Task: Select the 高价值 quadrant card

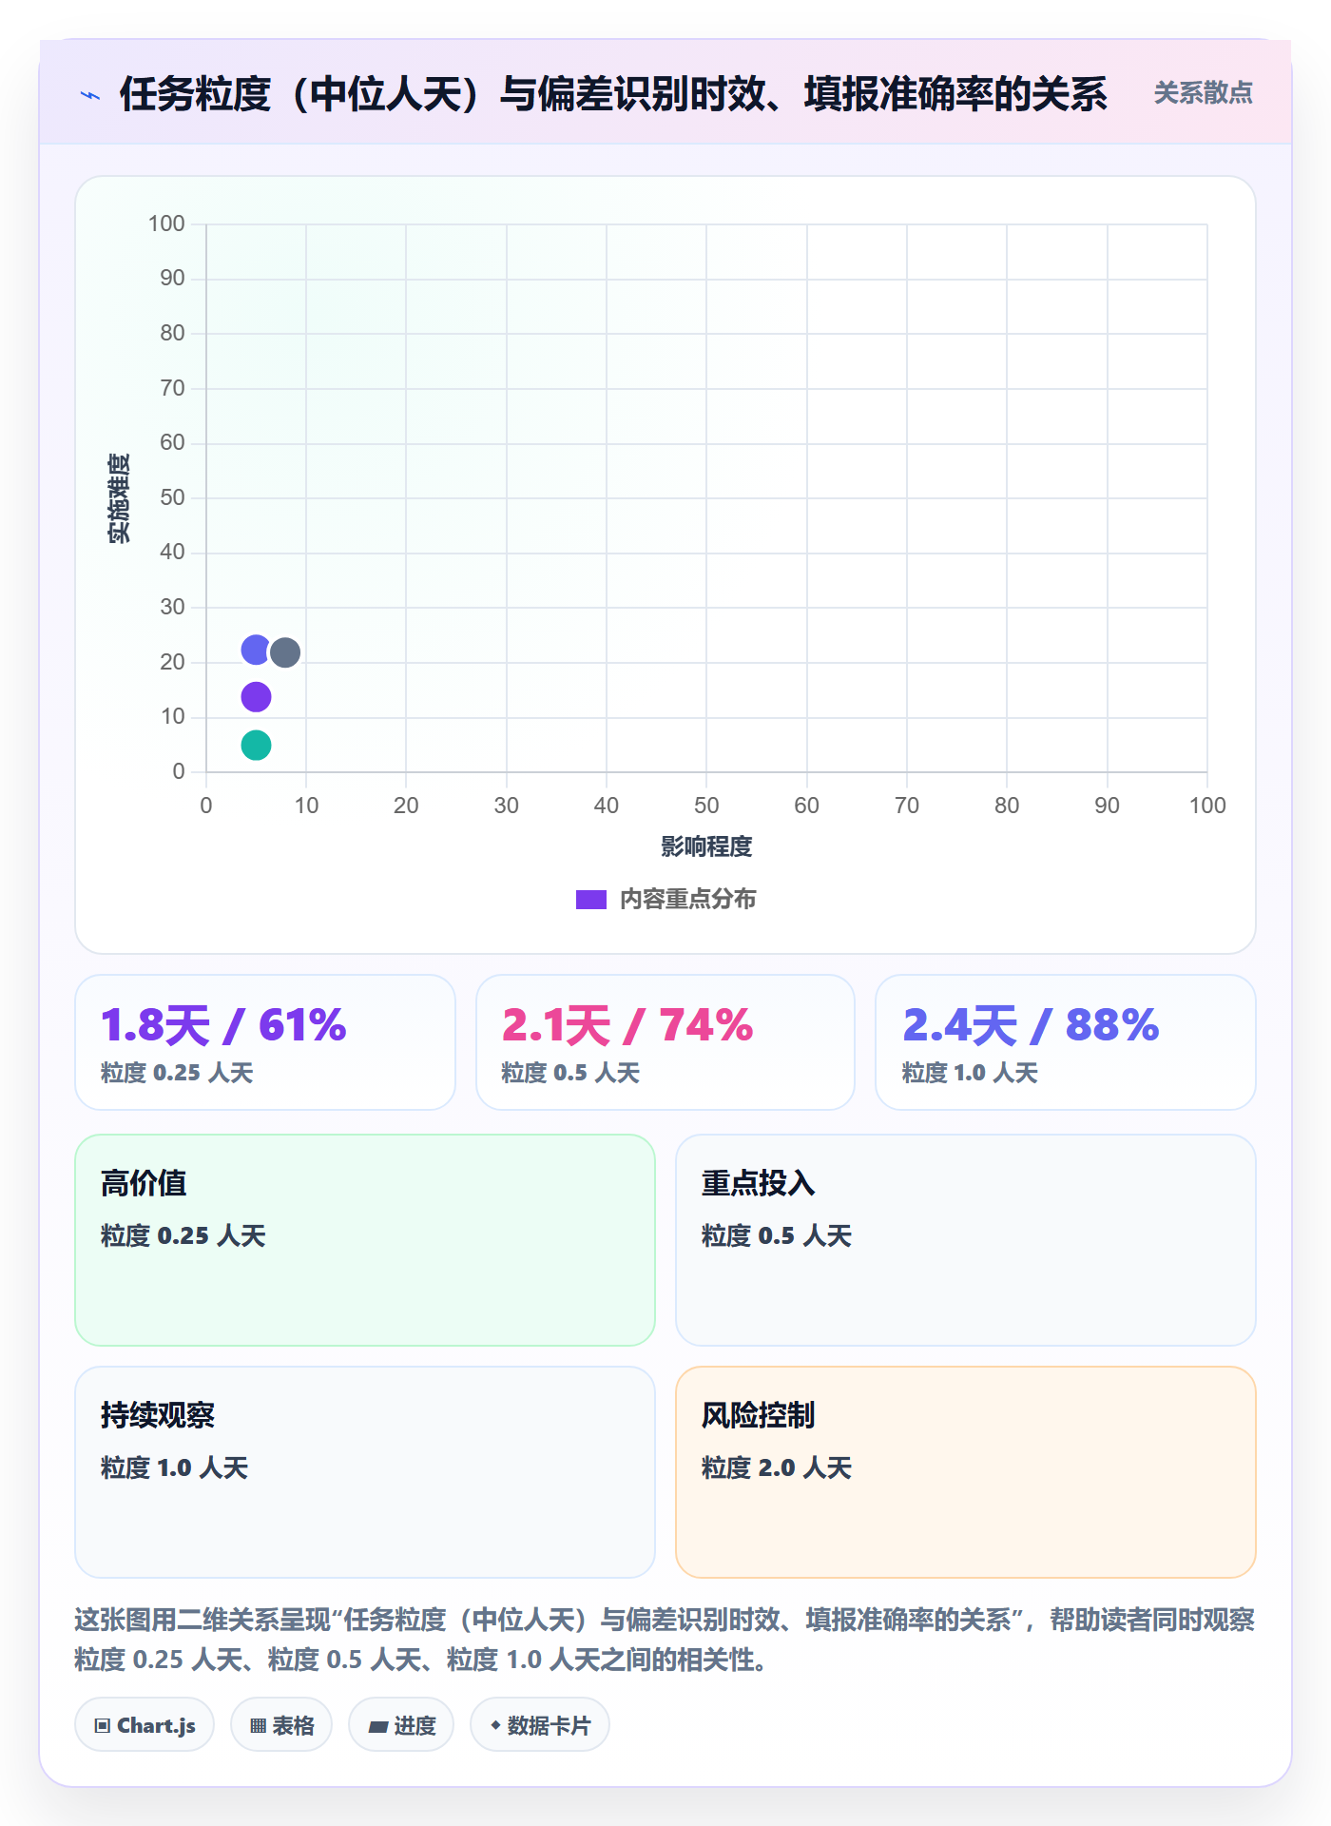Action: tap(365, 1240)
